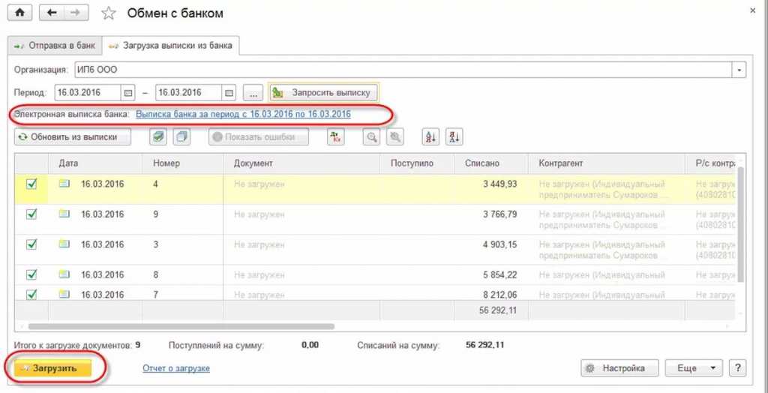Sort list descending with Z-A icon
Screen dimensions: 768x393
tap(454, 137)
